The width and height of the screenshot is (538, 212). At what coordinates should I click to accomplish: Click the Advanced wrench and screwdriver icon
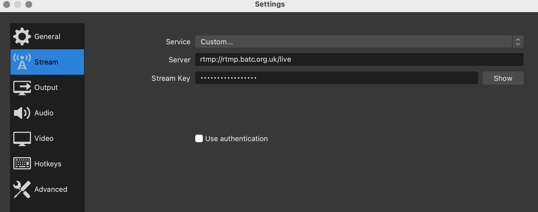[22, 189]
